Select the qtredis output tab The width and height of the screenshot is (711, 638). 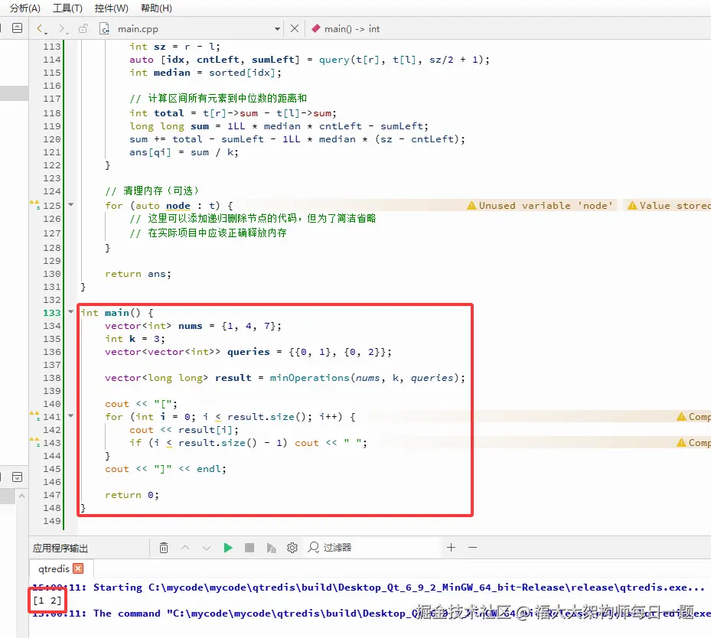coord(54,568)
